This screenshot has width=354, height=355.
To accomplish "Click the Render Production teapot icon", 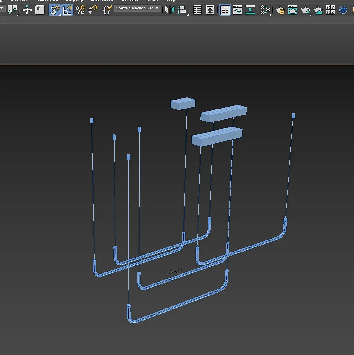I will coord(305,10).
